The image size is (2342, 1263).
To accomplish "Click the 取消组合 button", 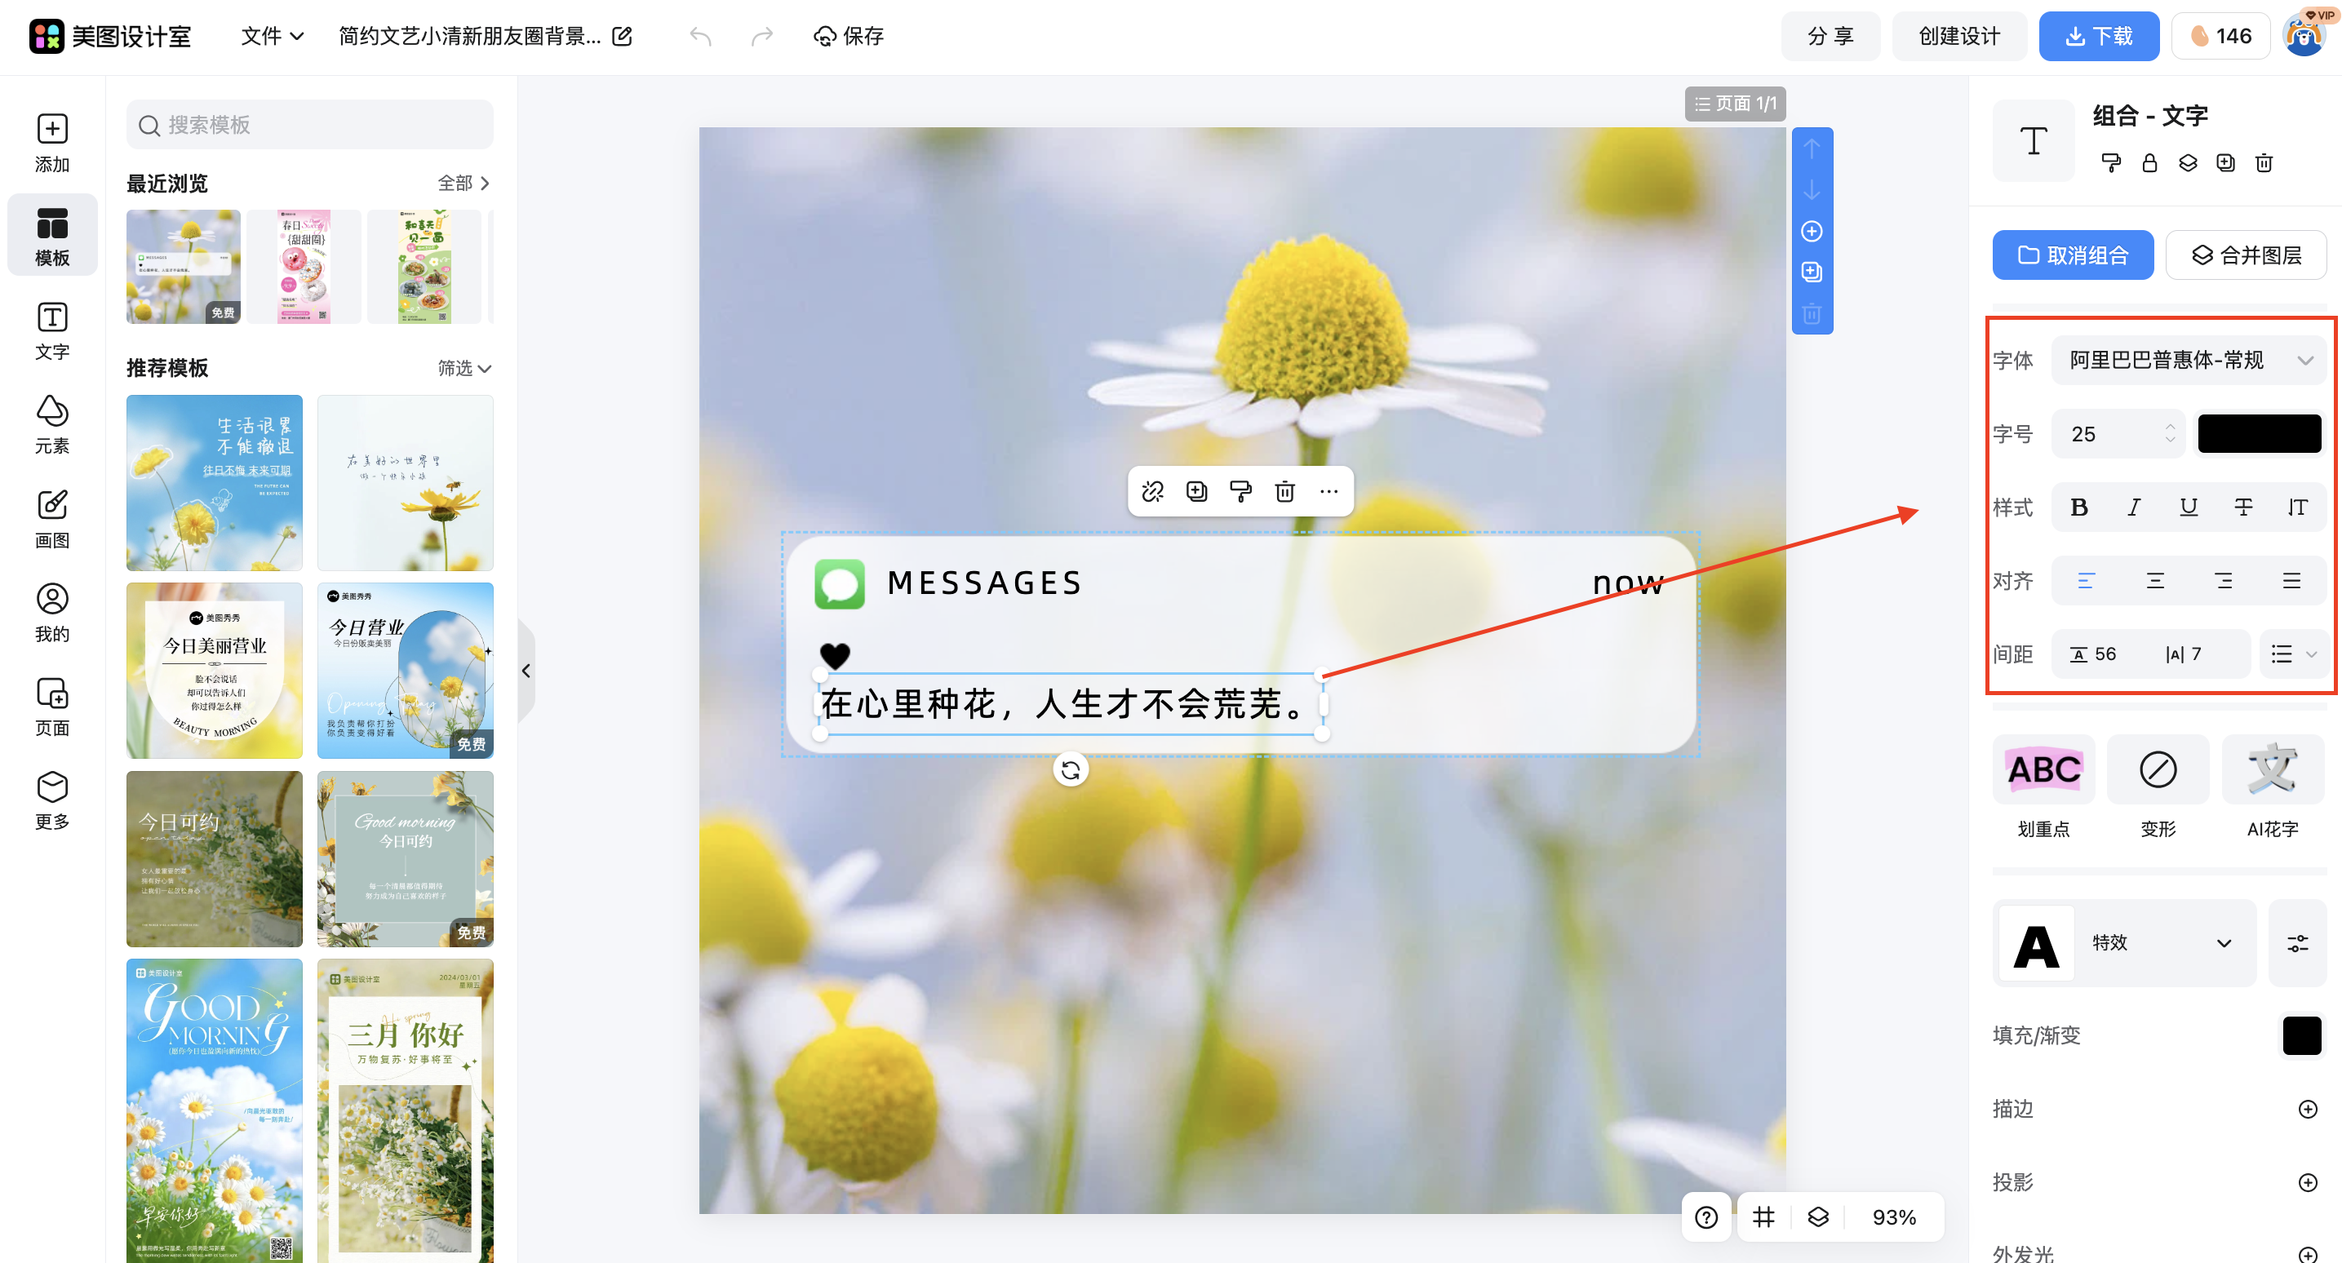I will [2073, 255].
